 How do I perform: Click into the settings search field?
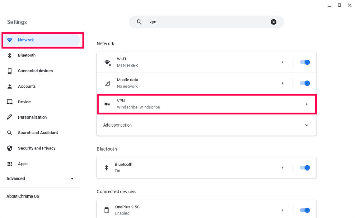point(208,22)
